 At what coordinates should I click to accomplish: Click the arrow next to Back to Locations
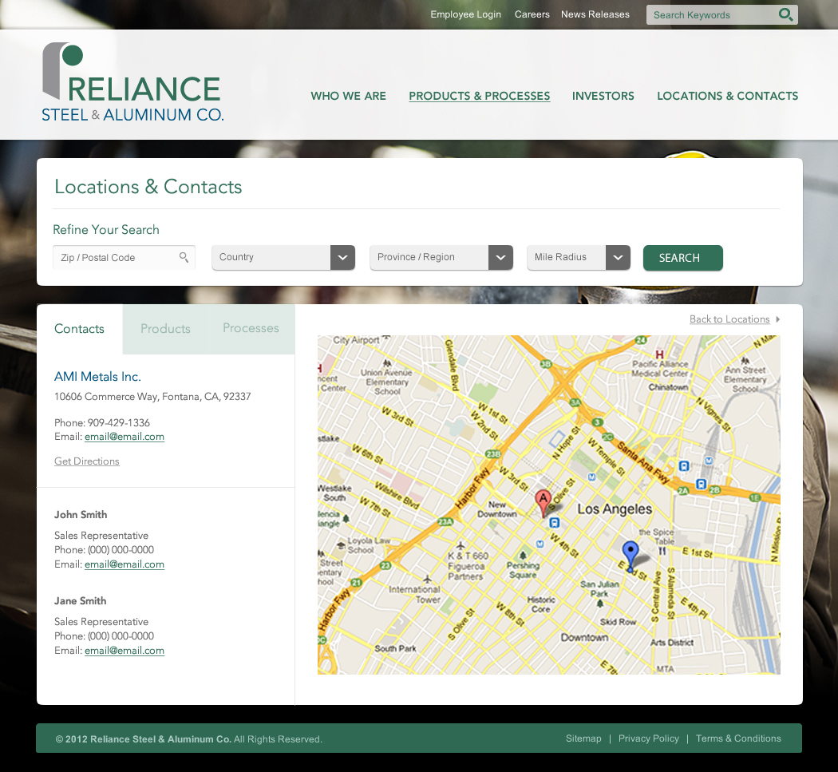pyautogui.click(x=778, y=319)
